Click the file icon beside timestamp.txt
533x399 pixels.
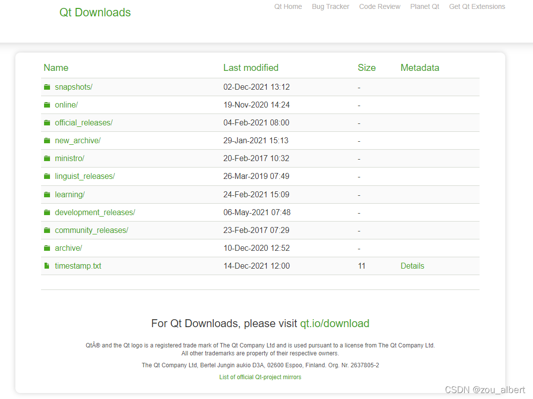(x=47, y=266)
